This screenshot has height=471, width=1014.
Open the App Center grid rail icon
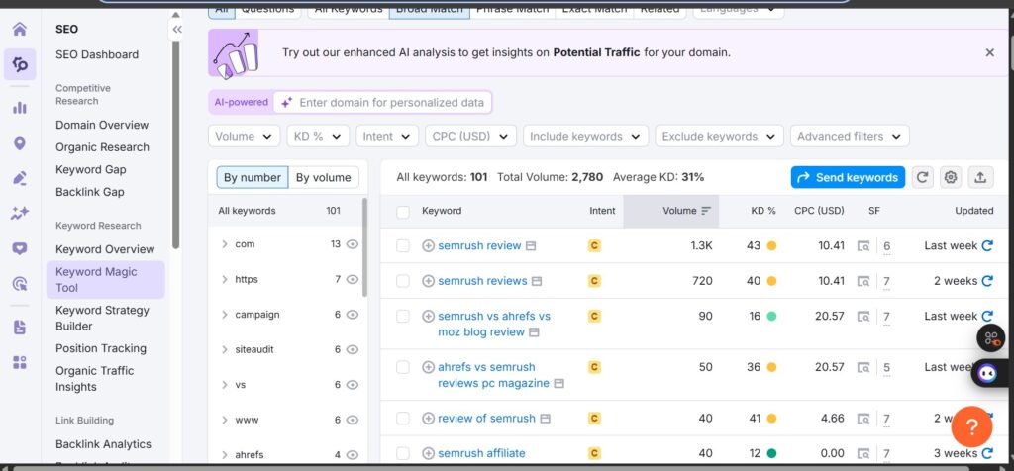pos(20,362)
